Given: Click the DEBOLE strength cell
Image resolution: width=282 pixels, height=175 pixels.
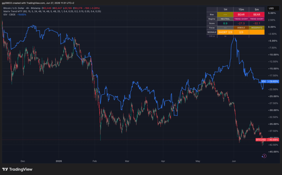Looking at the screenshot, I should click(x=241, y=28).
